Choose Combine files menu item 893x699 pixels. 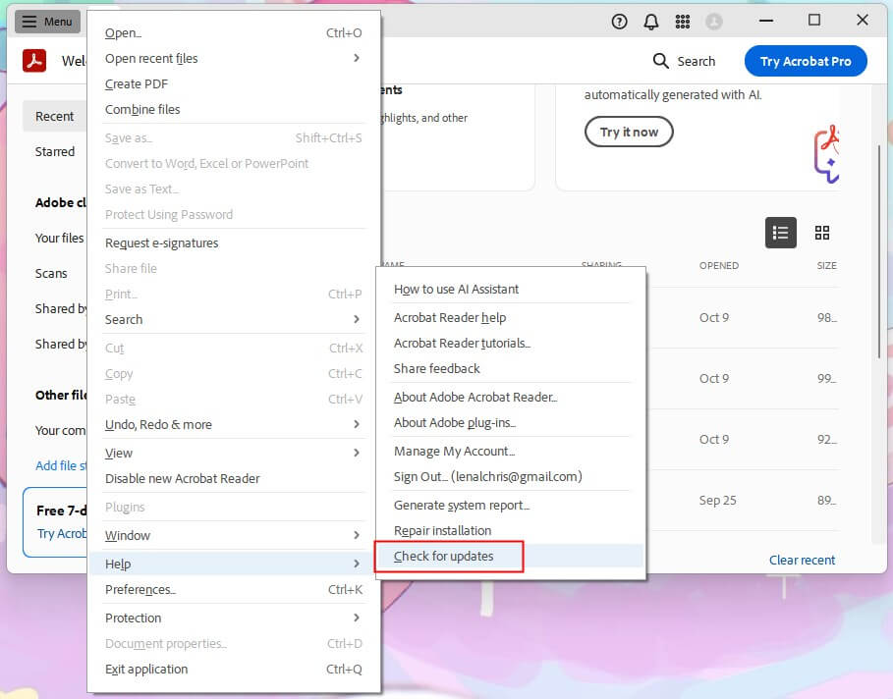coord(234,109)
